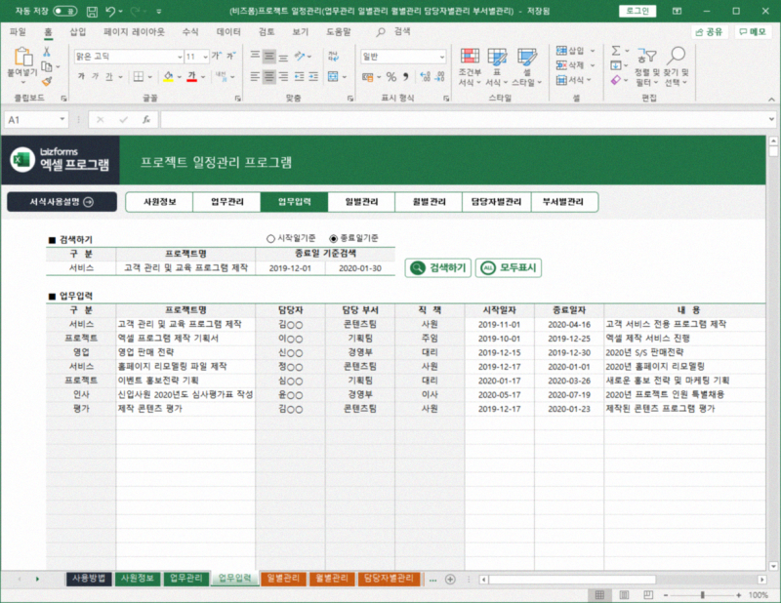Click the AutoSum sigma icon
Viewport: 781px width, 603px height.
(616, 51)
